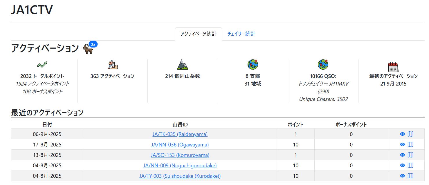Select the アクティベータ統計 tab

tap(198, 34)
